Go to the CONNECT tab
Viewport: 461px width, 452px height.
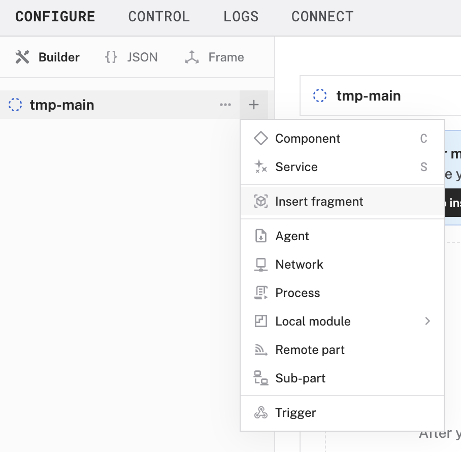tap(322, 17)
